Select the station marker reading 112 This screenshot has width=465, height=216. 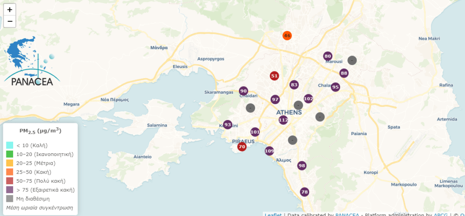[x=283, y=120]
